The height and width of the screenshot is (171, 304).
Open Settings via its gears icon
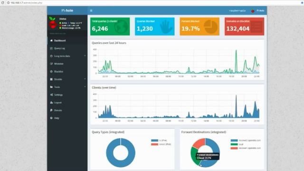(x=51, y=95)
